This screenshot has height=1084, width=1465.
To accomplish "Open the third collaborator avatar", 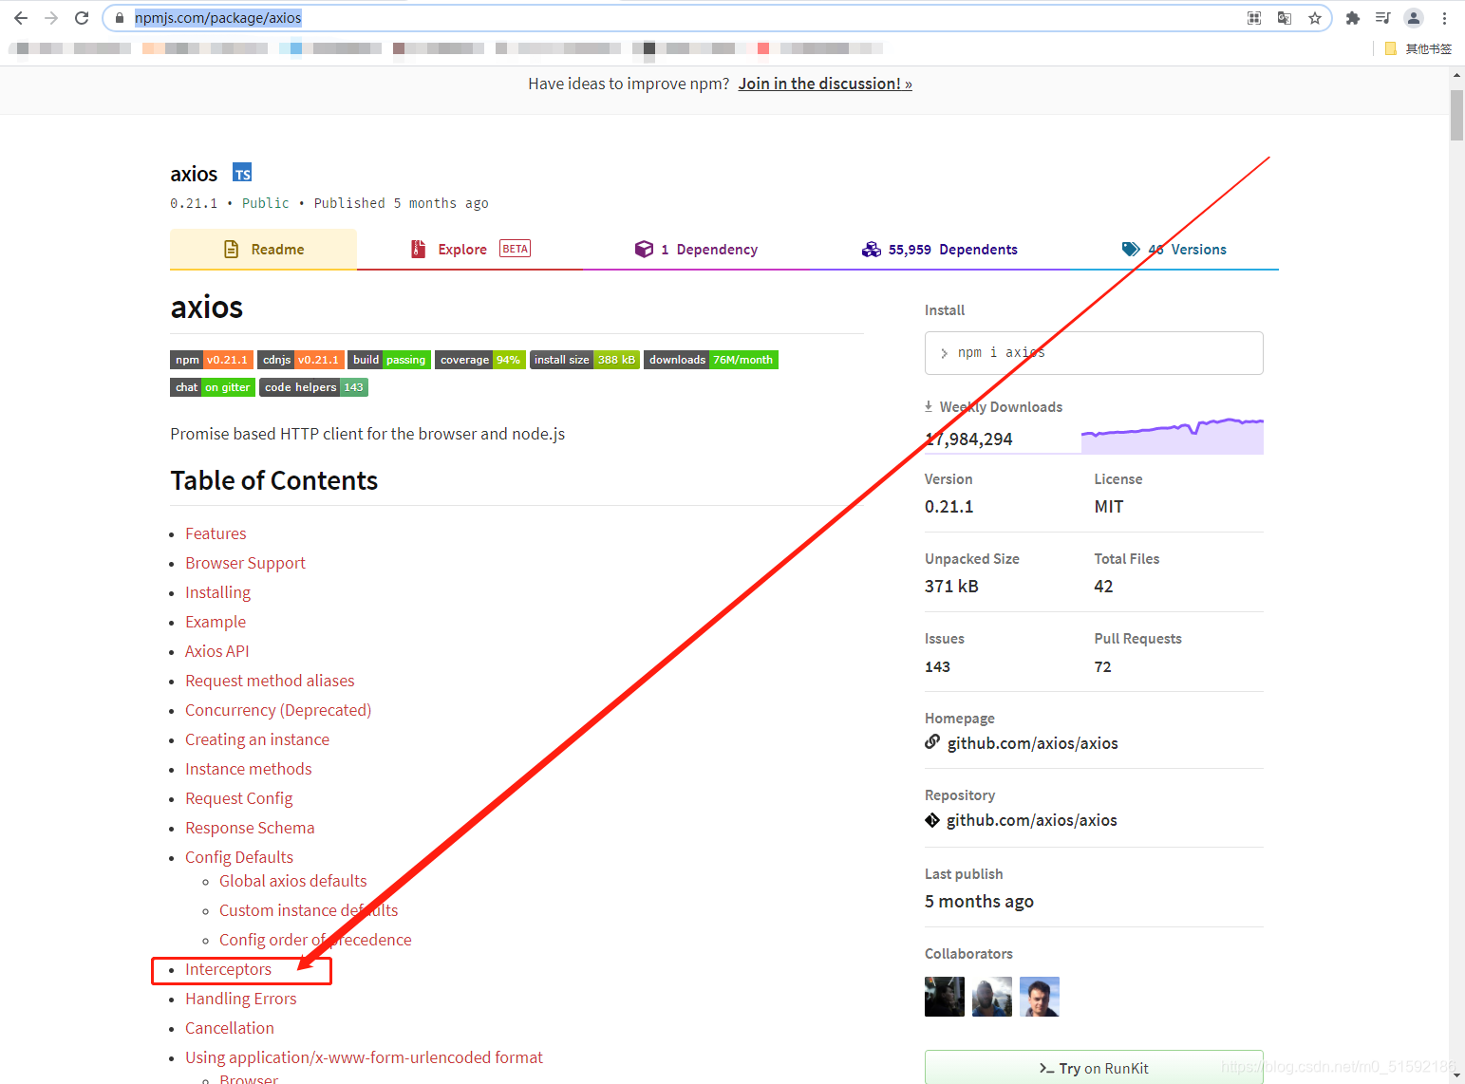I will [1040, 997].
